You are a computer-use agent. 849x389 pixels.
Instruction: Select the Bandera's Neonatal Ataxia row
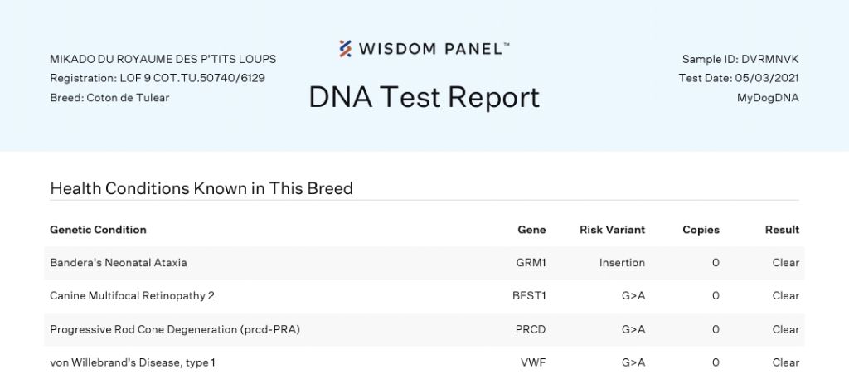(119, 263)
